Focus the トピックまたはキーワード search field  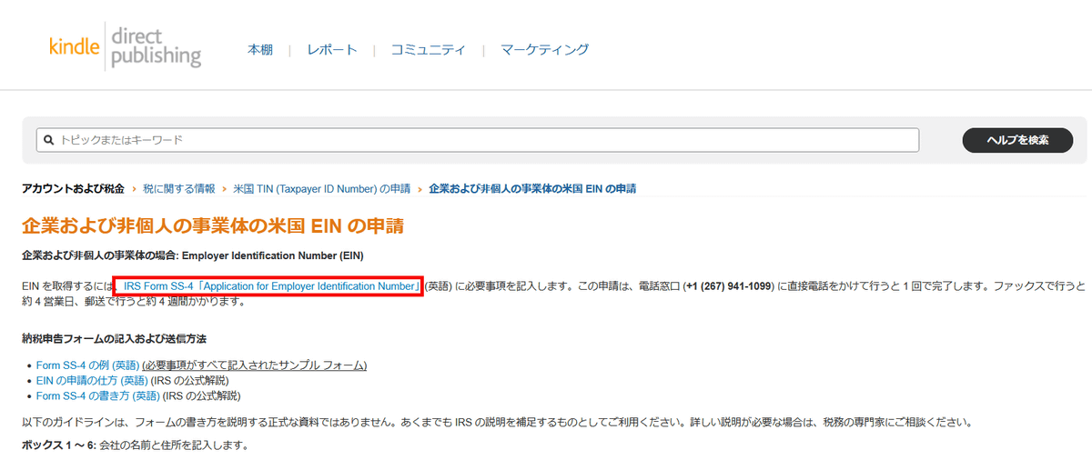478,140
